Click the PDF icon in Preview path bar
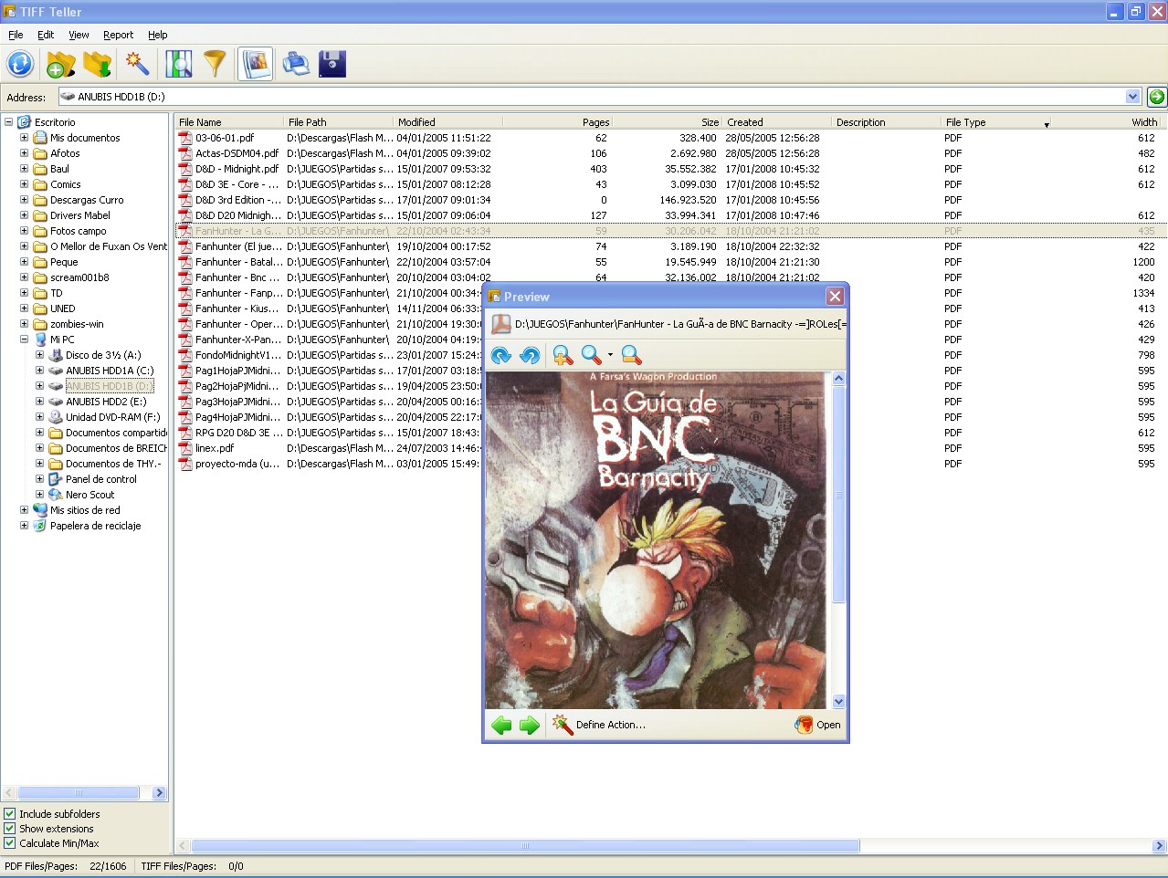This screenshot has height=878, width=1168. coord(501,324)
